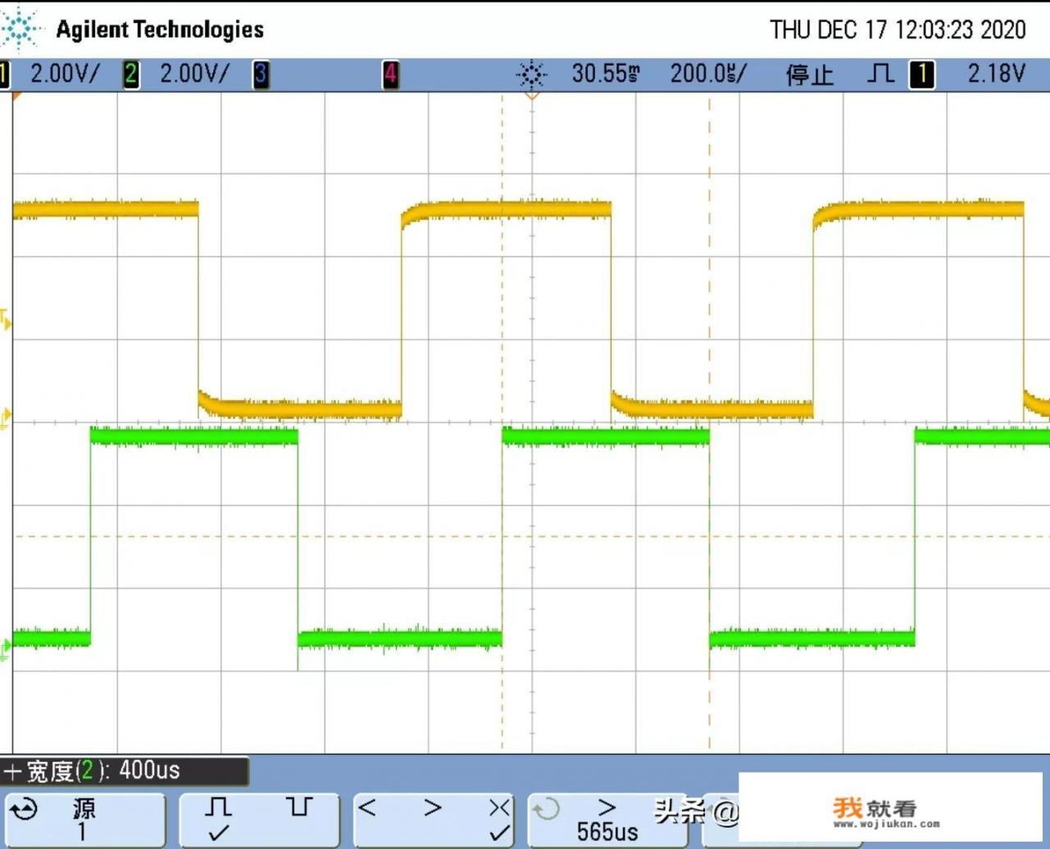Click the source softkey rotary knob icon
The width and height of the screenshot is (1050, 849).
tap(25, 810)
